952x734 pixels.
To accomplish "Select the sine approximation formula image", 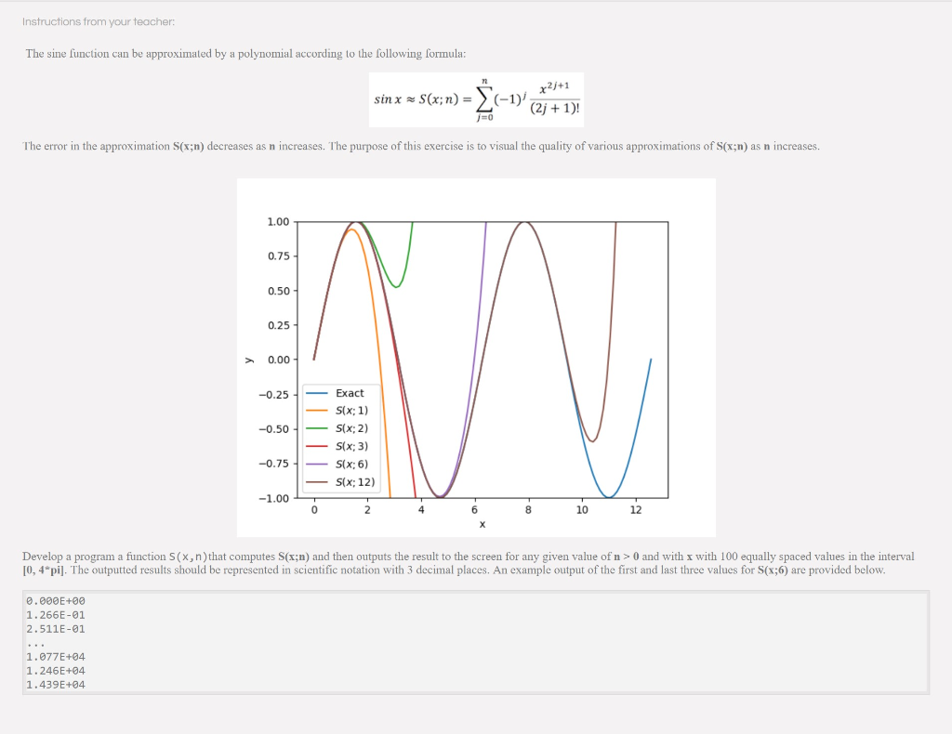I will pyautogui.click(x=476, y=99).
